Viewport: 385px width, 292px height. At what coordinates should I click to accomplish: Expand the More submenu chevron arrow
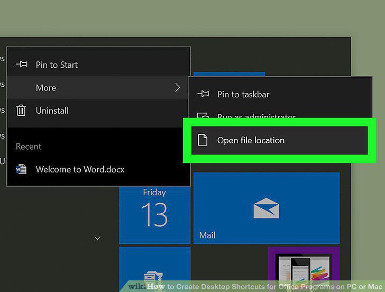(178, 87)
